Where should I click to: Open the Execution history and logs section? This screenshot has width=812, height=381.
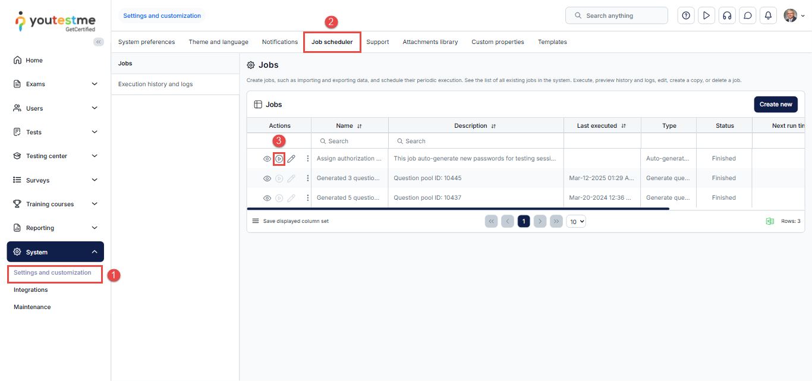point(156,84)
